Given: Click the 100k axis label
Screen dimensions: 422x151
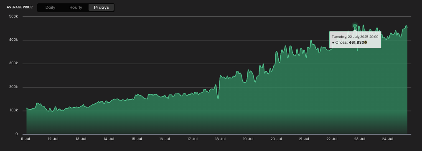Looking at the screenshot, I should 13,111.
